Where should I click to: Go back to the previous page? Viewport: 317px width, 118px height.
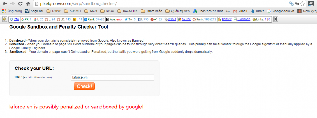coord(4,3)
